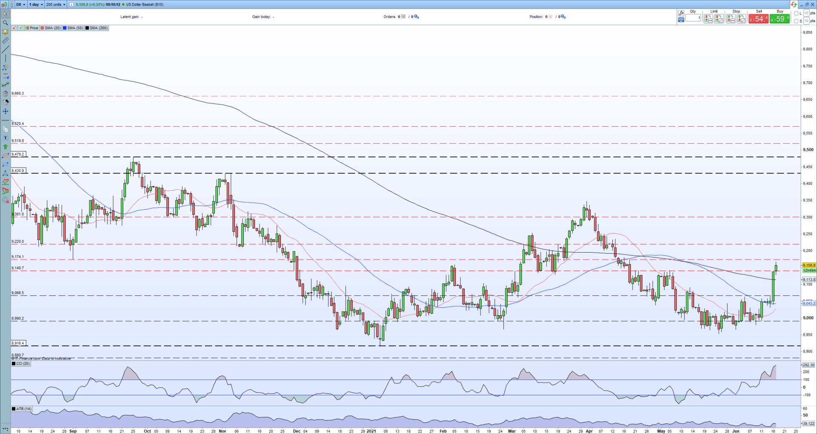Open the DX instrument dropdown
Viewport: 817px width, 434px height.
point(21,4)
